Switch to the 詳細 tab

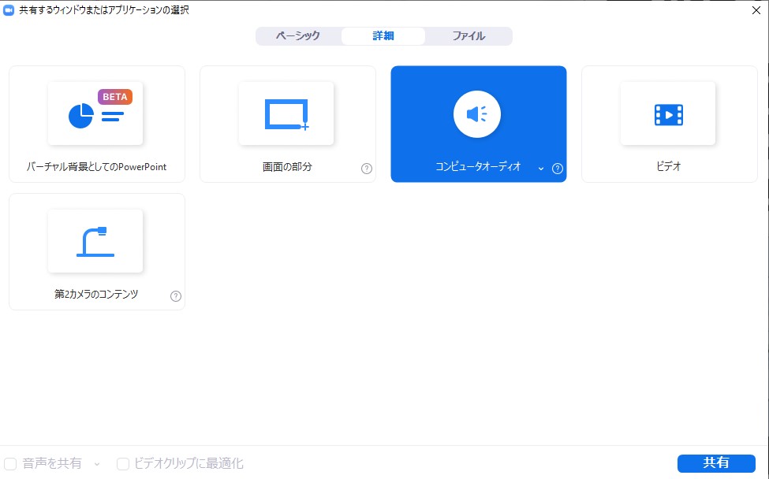click(383, 36)
